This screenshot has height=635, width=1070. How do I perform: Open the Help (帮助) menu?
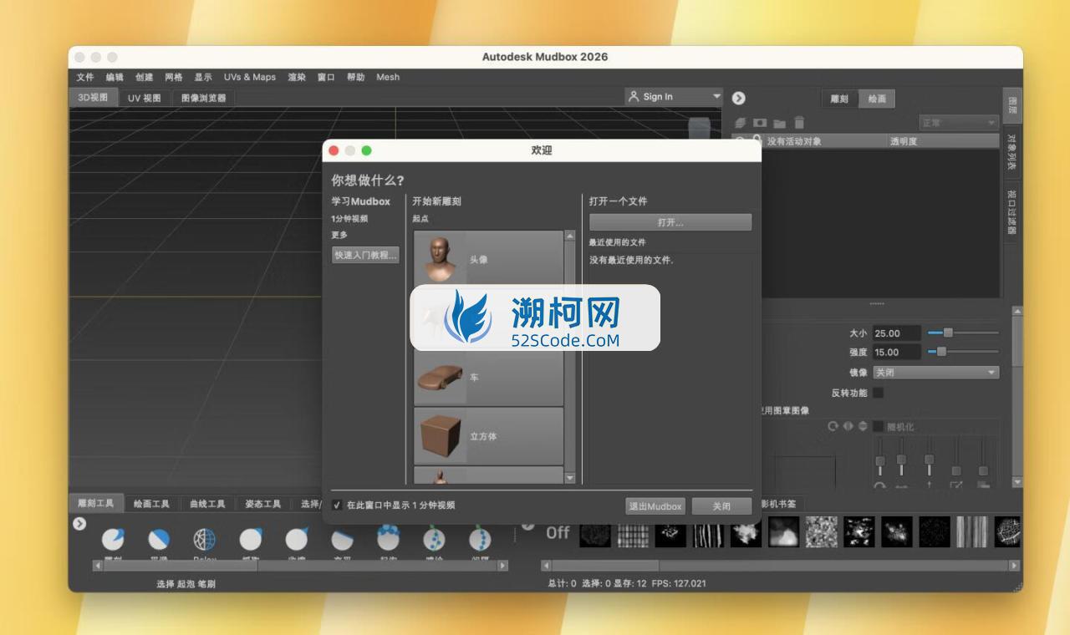click(x=356, y=77)
